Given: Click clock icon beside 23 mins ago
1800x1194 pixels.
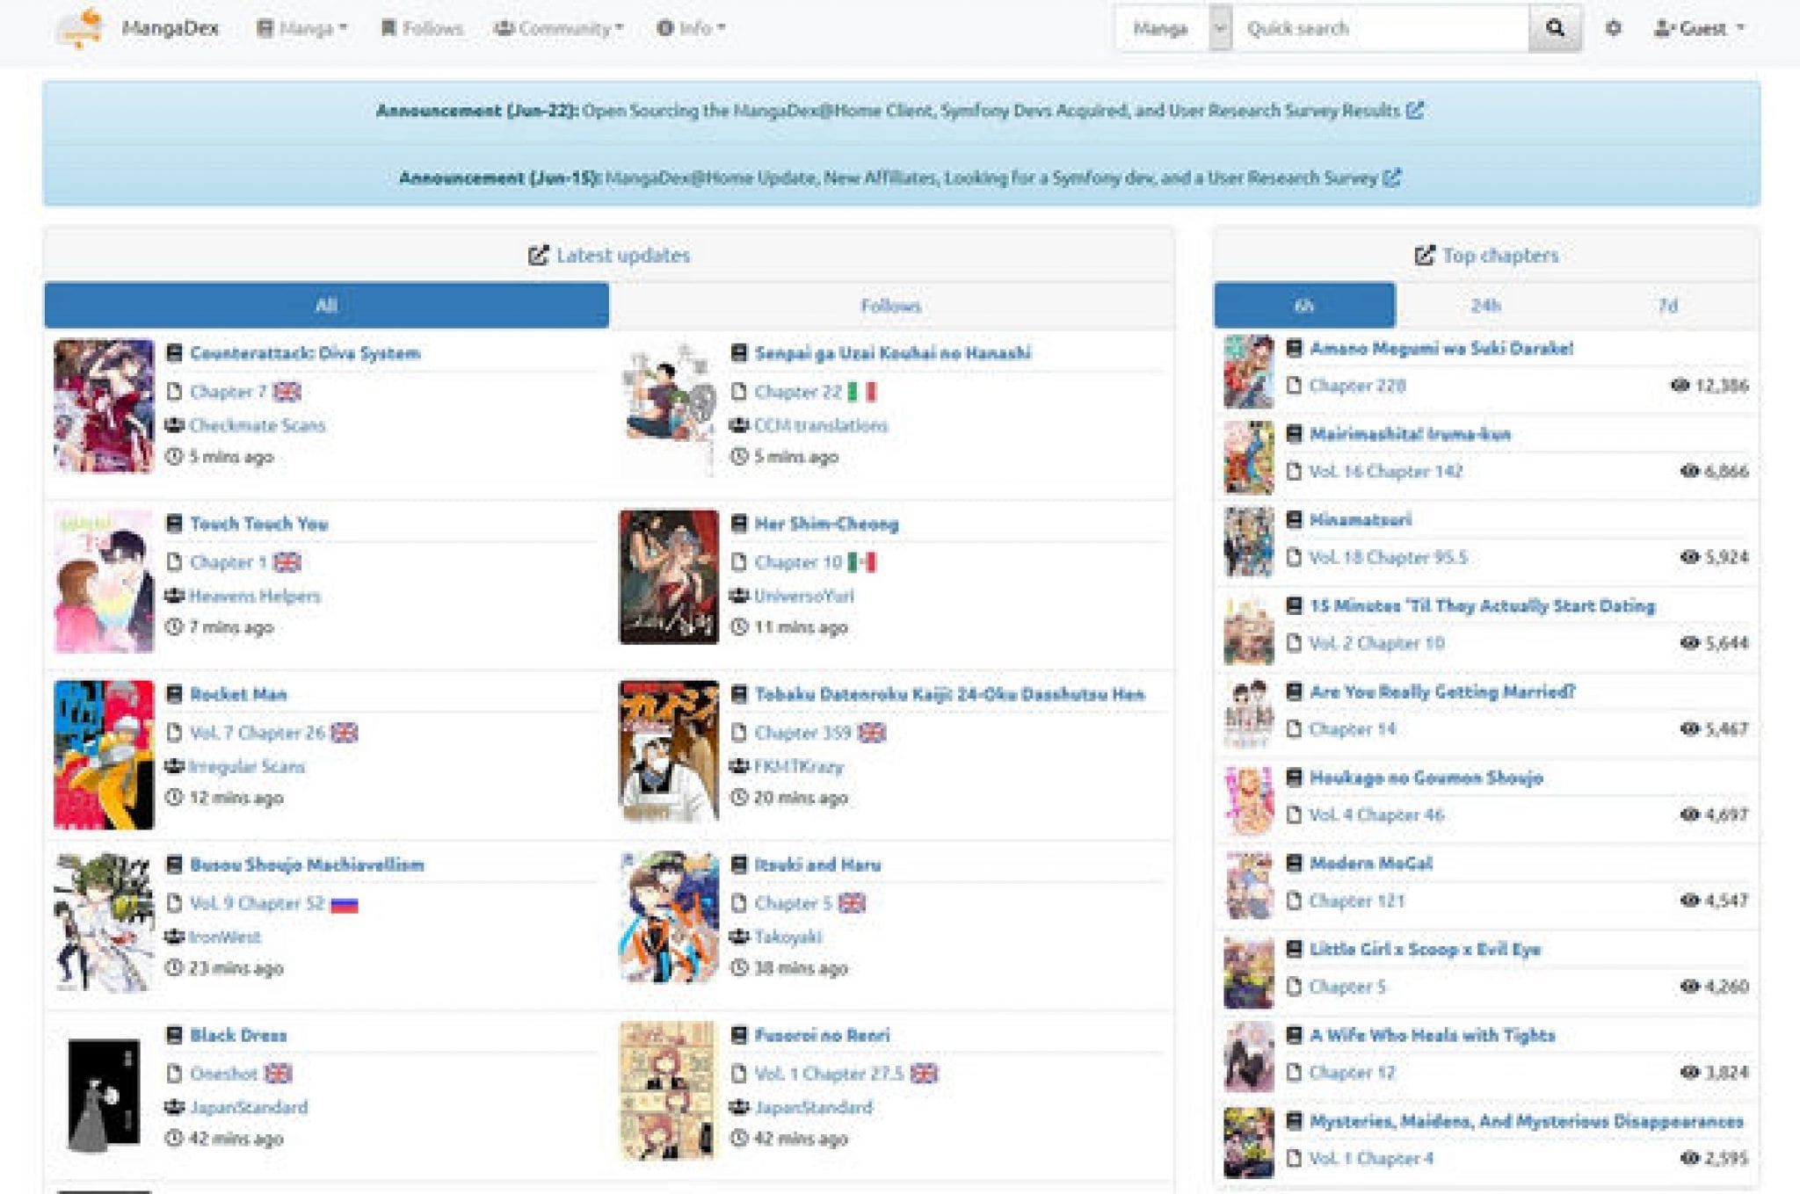Looking at the screenshot, I should [x=174, y=968].
